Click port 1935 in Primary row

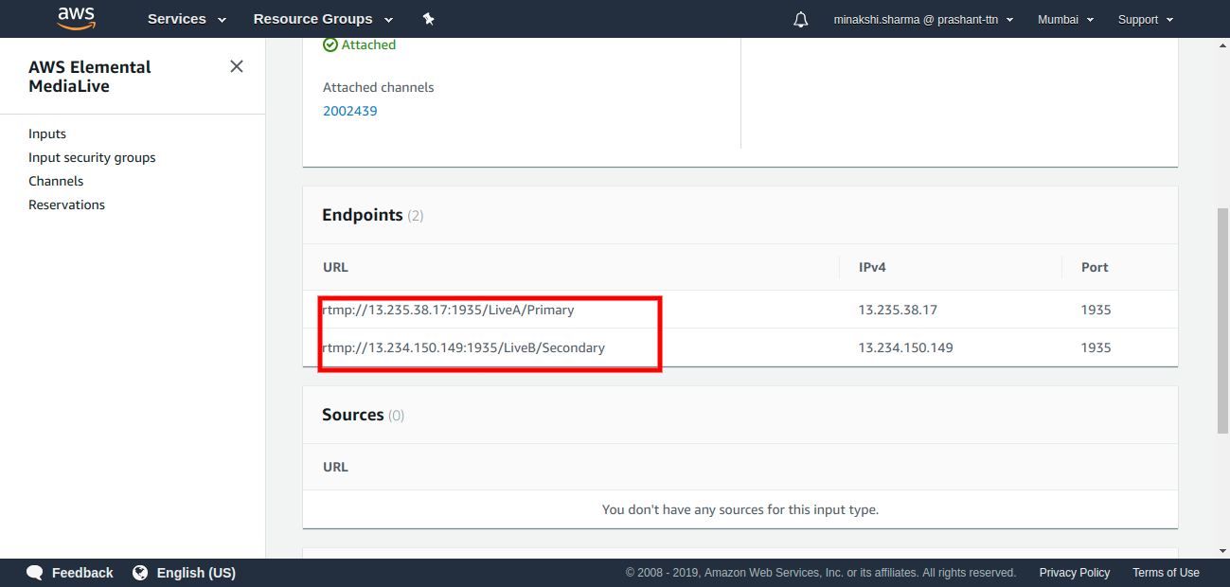click(x=1096, y=310)
